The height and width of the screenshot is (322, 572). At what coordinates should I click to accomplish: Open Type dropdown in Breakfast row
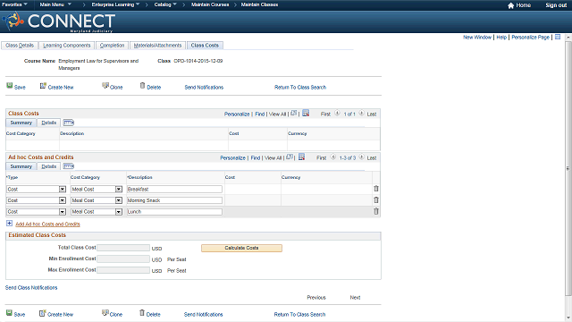[63, 189]
